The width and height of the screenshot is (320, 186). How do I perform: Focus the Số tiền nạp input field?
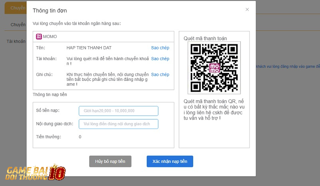[118, 111]
